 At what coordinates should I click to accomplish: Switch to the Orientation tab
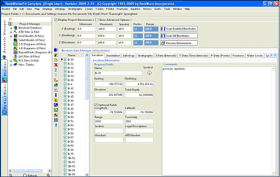pyautogui.click(x=113, y=56)
